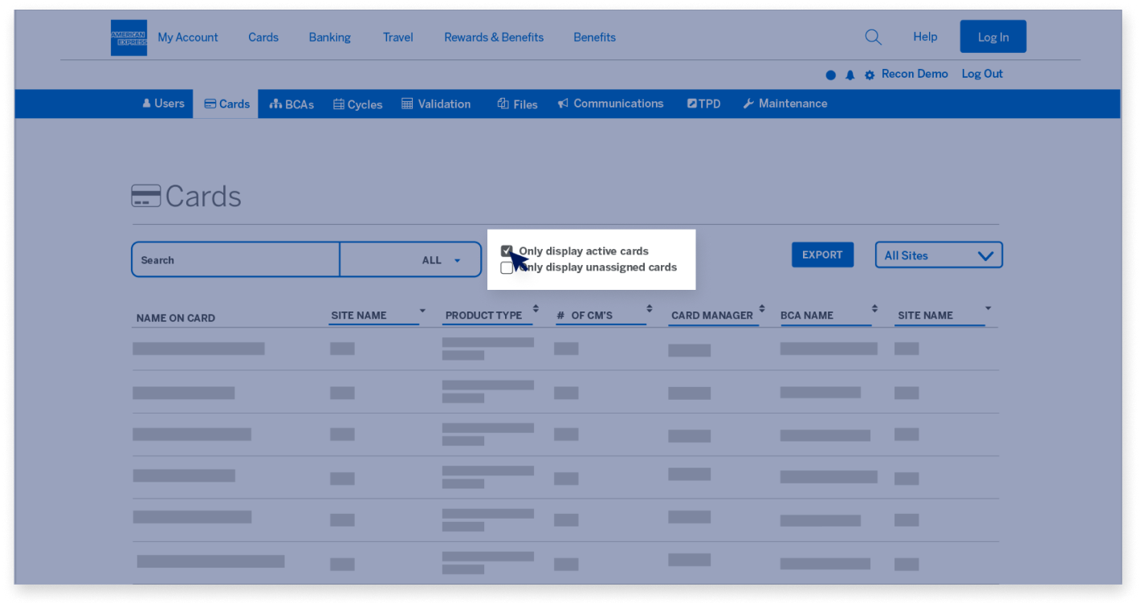
Task: Click the notification bell icon
Action: 850,74
